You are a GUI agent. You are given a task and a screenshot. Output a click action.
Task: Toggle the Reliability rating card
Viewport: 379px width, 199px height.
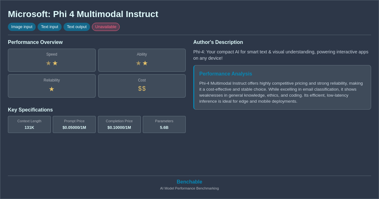[51, 86]
